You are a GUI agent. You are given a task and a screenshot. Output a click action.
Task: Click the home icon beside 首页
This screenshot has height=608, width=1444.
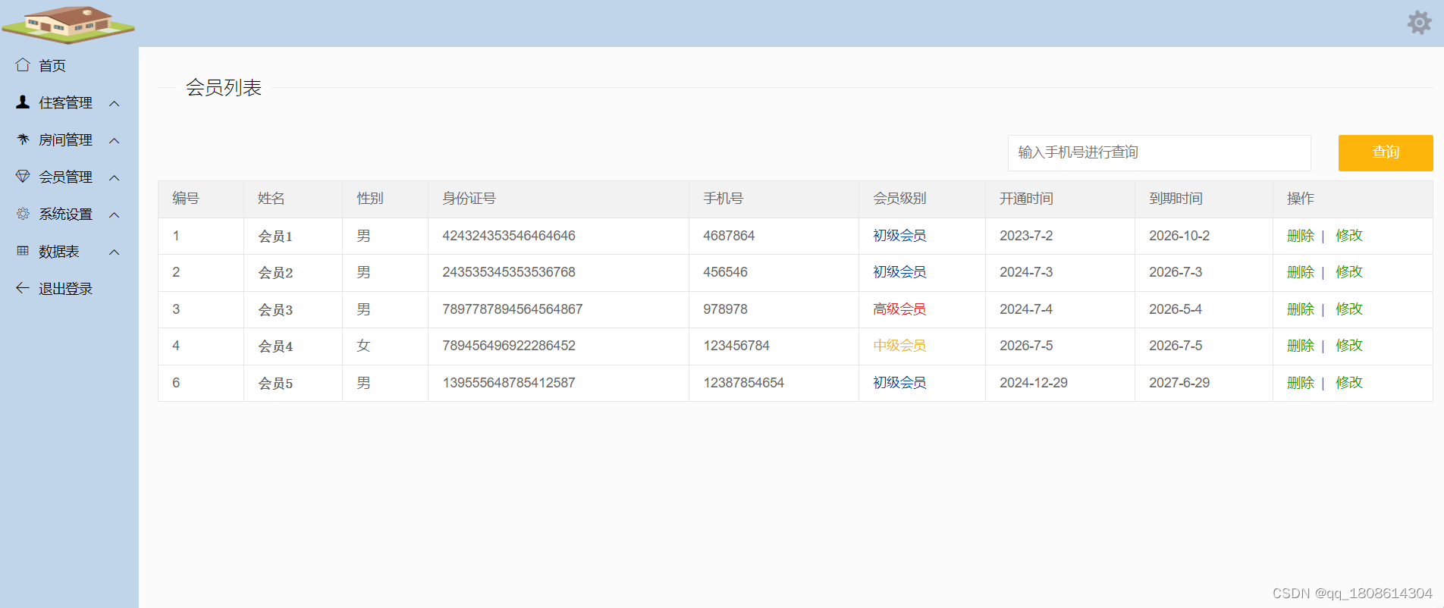coord(23,65)
